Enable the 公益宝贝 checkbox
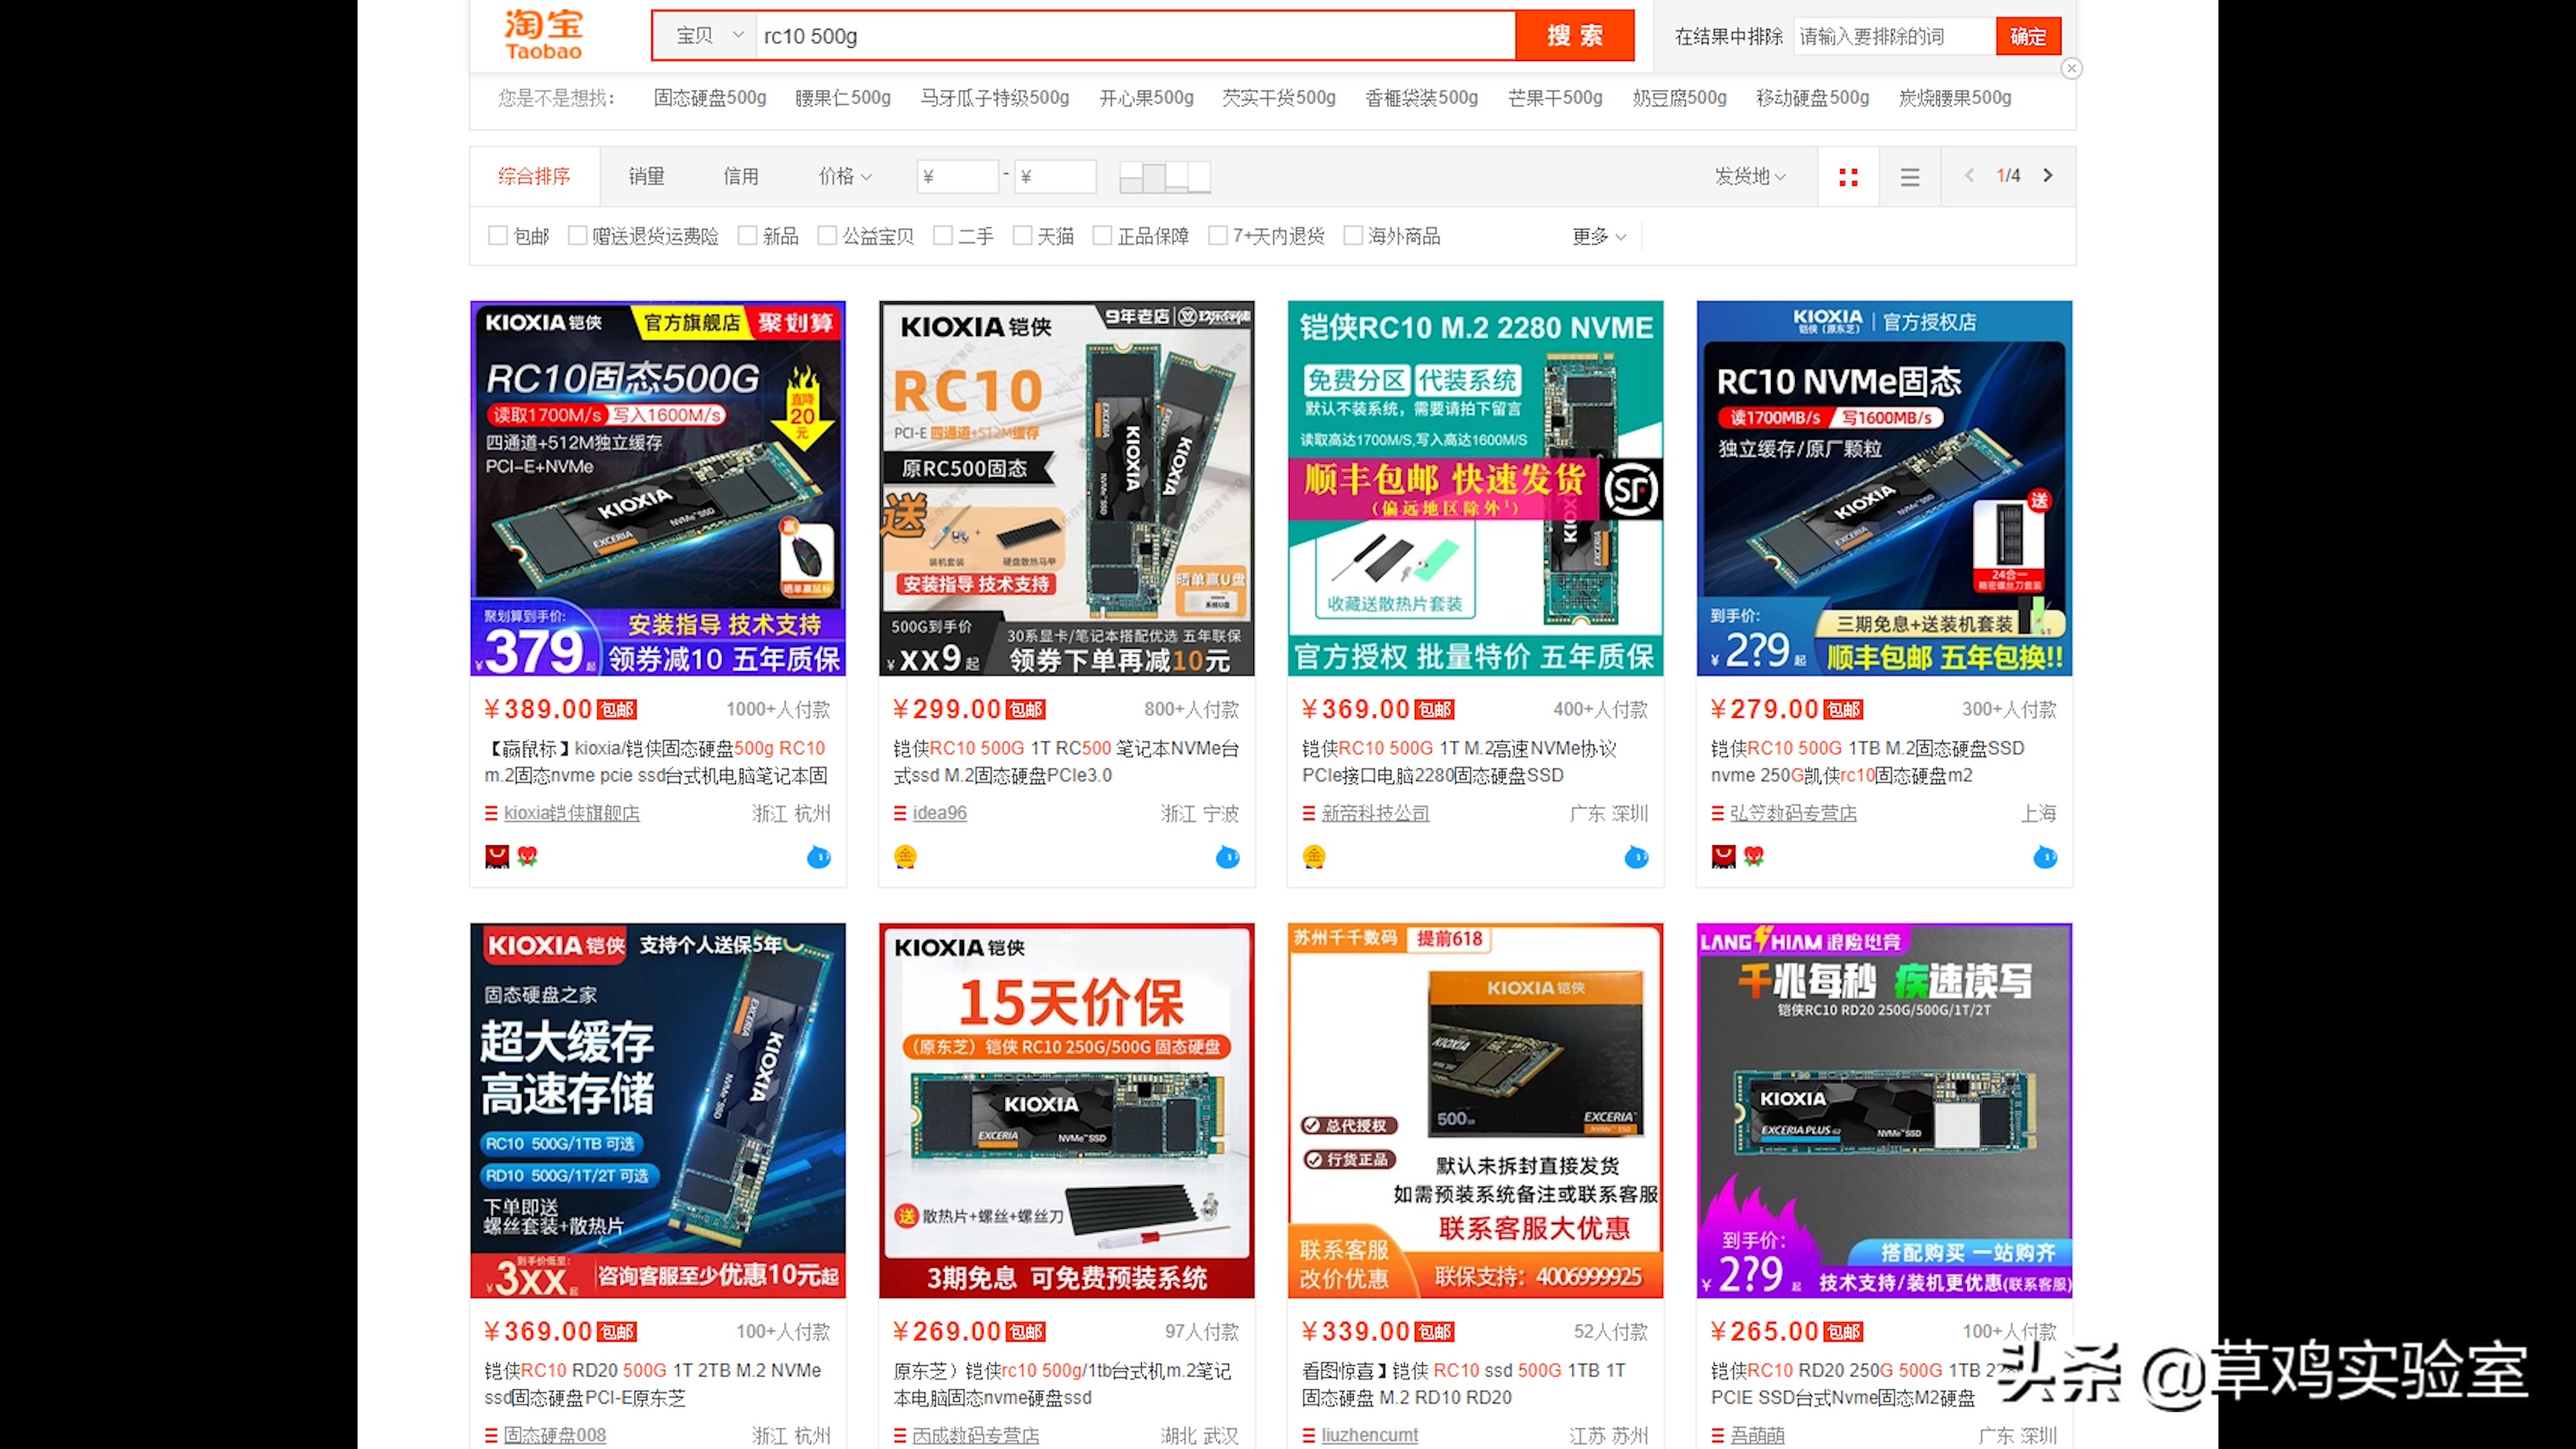2576x1449 pixels. [x=827, y=236]
